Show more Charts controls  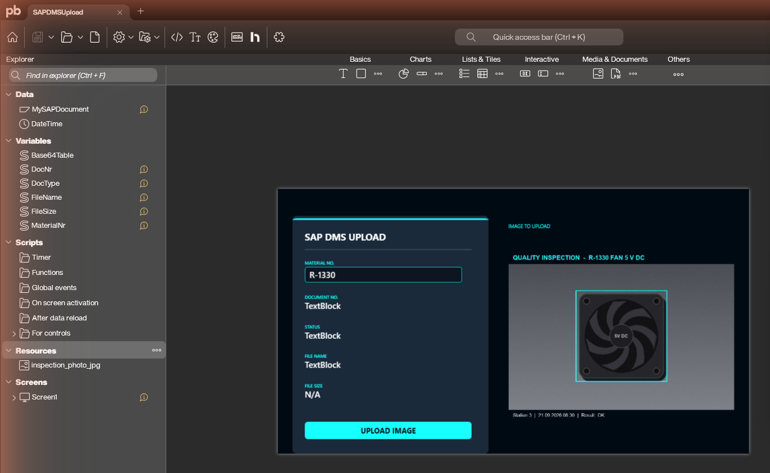tap(439, 74)
